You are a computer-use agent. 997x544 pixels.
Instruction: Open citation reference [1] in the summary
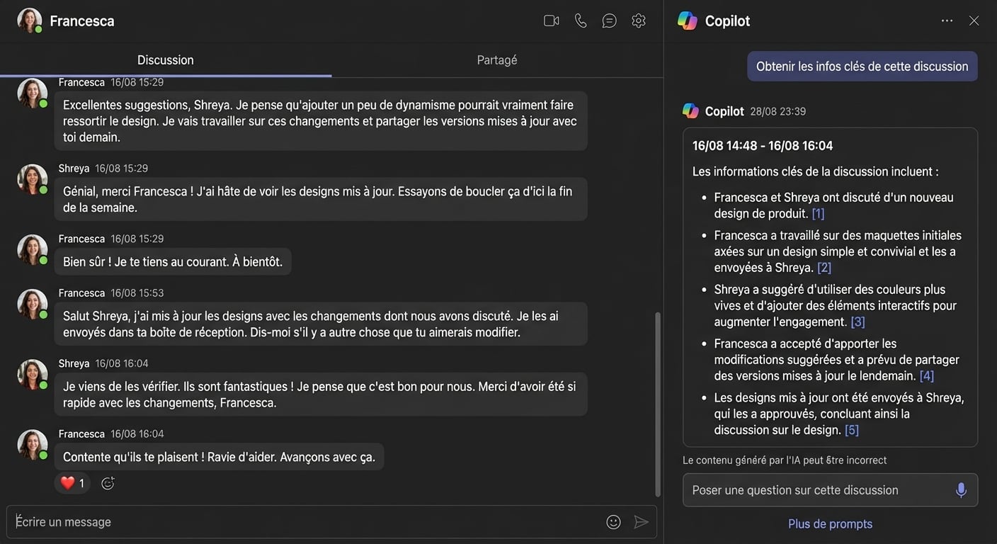pyautogui.click(x=818, y=212)
